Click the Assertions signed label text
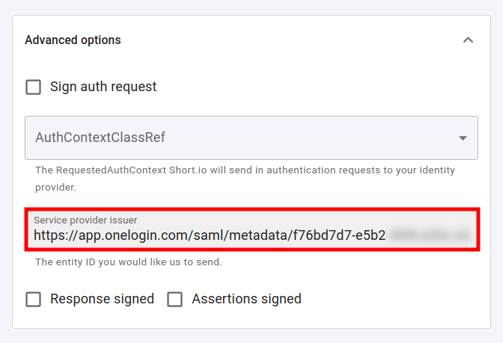Screen dimensions: 503x343 tap(246, 299)
